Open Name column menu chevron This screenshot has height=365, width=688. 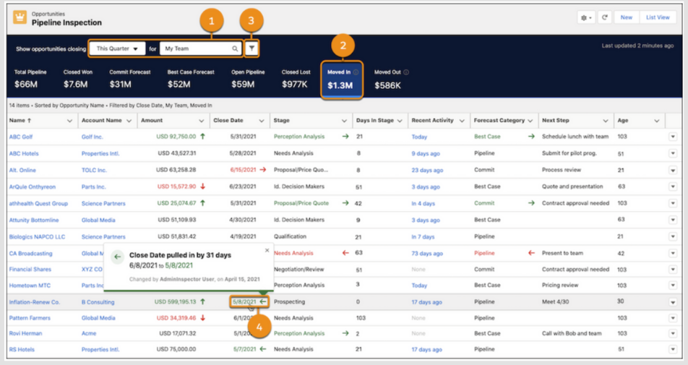coord(69,121)
